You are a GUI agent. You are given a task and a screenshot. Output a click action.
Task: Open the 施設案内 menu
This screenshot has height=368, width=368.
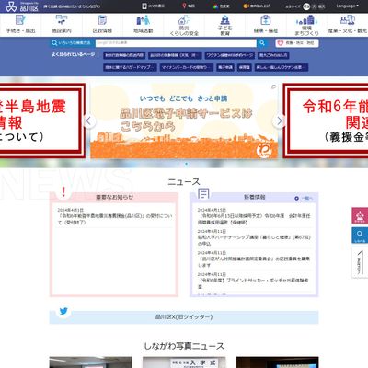(x=62, y=24)
